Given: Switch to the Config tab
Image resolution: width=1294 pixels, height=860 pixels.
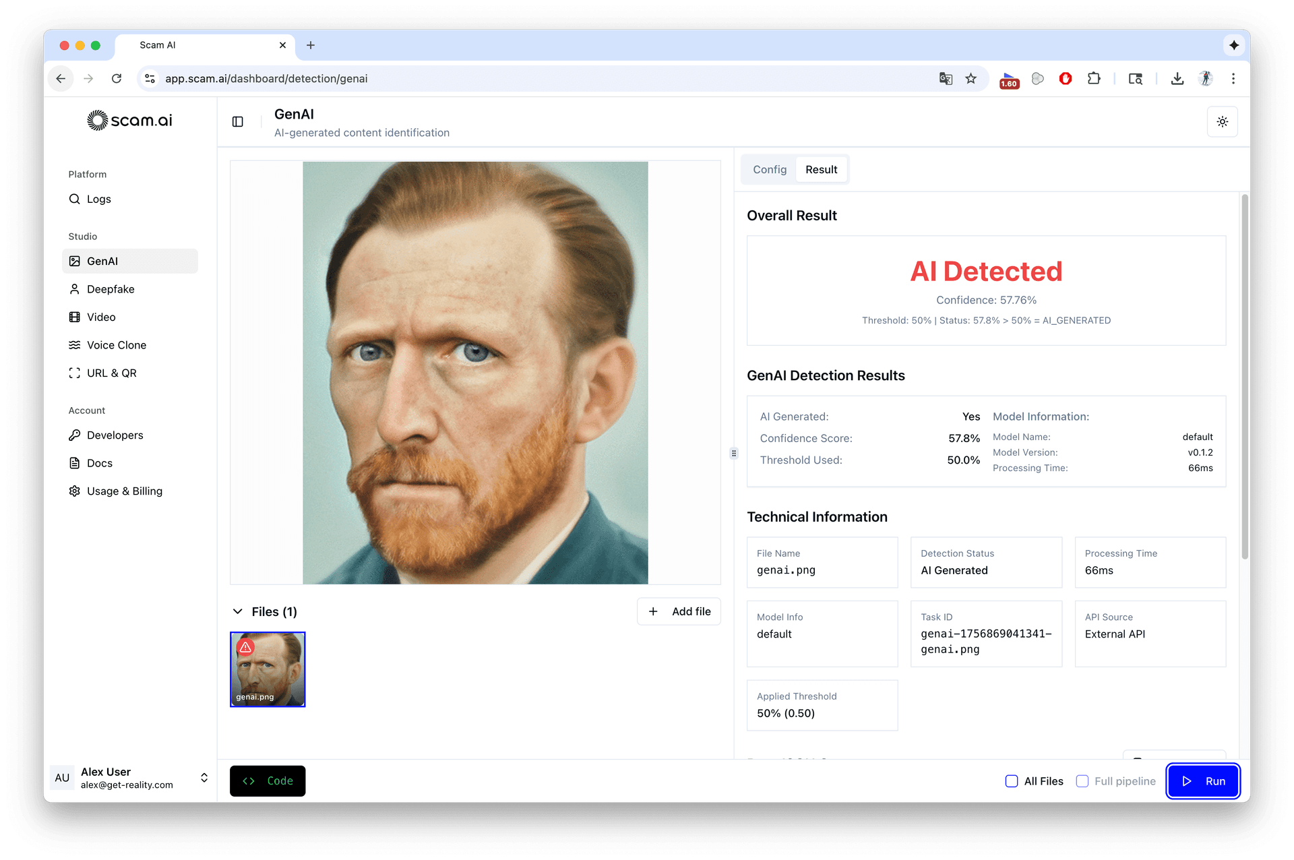Looking at the screenshot, I should point(770,170).
